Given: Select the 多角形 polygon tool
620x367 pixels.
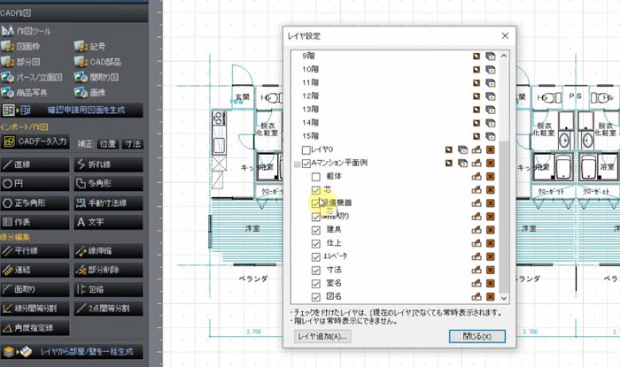Looking at the screenshot, I should point(108,184).
